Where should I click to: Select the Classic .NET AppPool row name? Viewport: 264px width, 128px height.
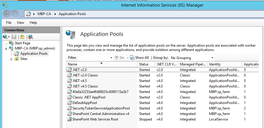pos(89,97)
